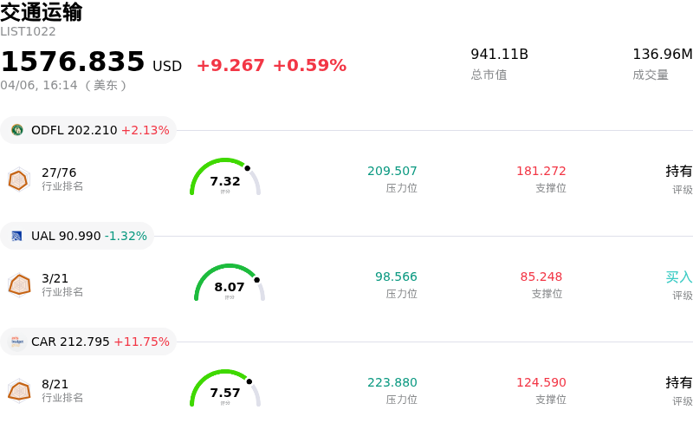Click UAL's industry rank radar icon
Viewport: 693px width, 423px height.
click(x=19, y=285)
